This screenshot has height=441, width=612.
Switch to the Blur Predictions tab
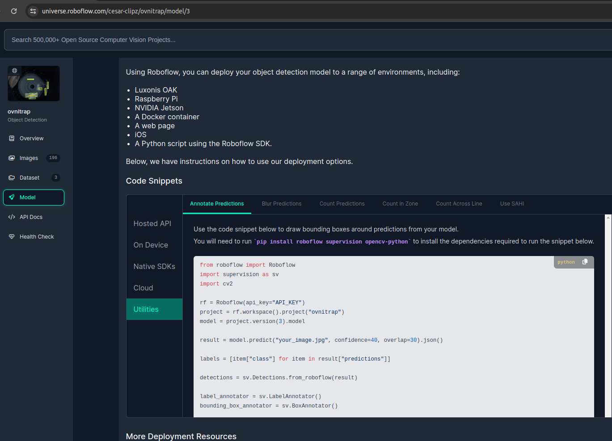click(282, 204)
